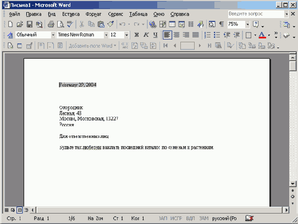Screen dimensions: 298x224
Task: Click the Save floppy disk icon
Action: (30, 24)
